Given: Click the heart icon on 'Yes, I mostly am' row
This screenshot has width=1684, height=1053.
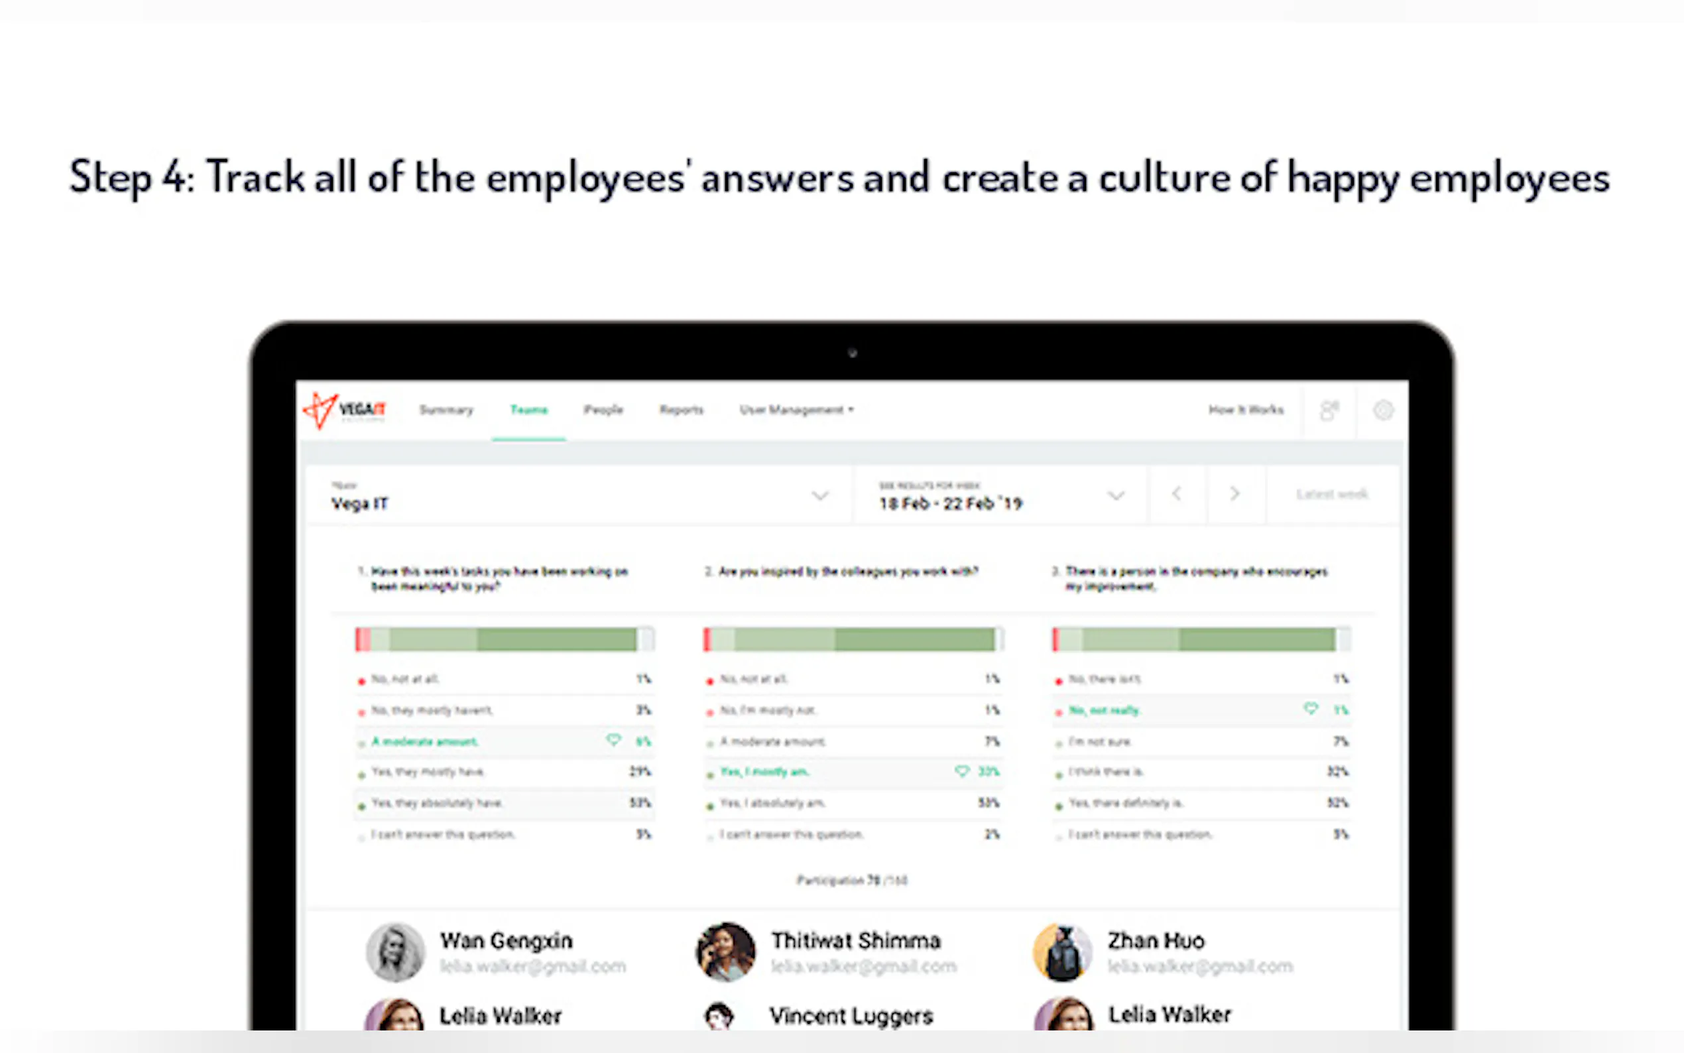Looking at the screenshot, I should [x=961, y=771].
